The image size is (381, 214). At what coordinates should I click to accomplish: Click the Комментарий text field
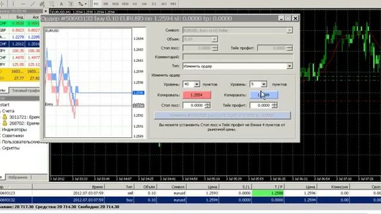pos(238,57)
